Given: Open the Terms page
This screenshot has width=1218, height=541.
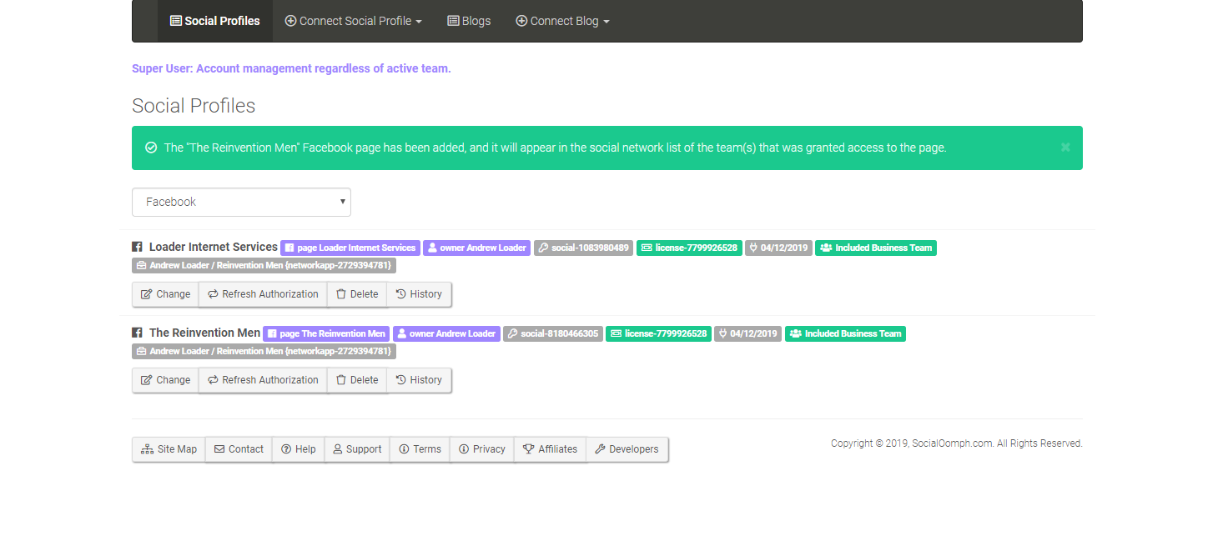Looking at the screenshot, I should click(420, 449).
